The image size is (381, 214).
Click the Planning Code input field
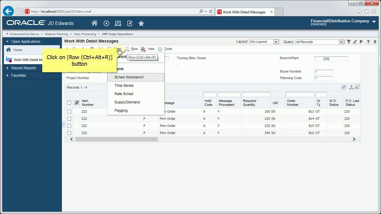324,79
